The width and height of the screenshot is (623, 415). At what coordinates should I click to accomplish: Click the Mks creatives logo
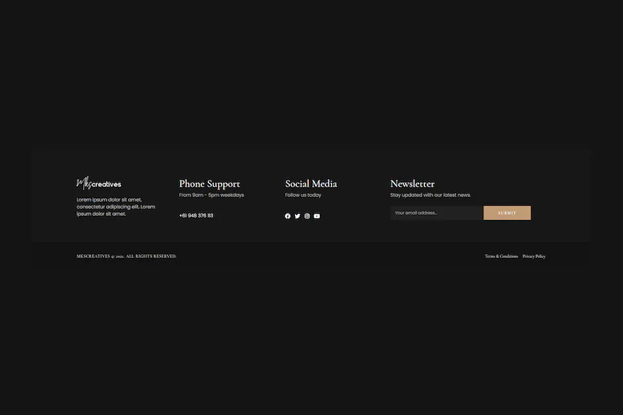pos(98,183)
